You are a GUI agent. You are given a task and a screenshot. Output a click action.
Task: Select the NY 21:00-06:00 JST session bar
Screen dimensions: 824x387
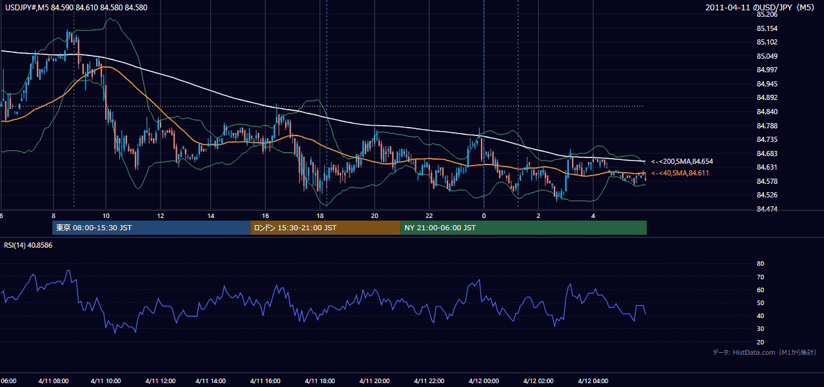point(524,228)
